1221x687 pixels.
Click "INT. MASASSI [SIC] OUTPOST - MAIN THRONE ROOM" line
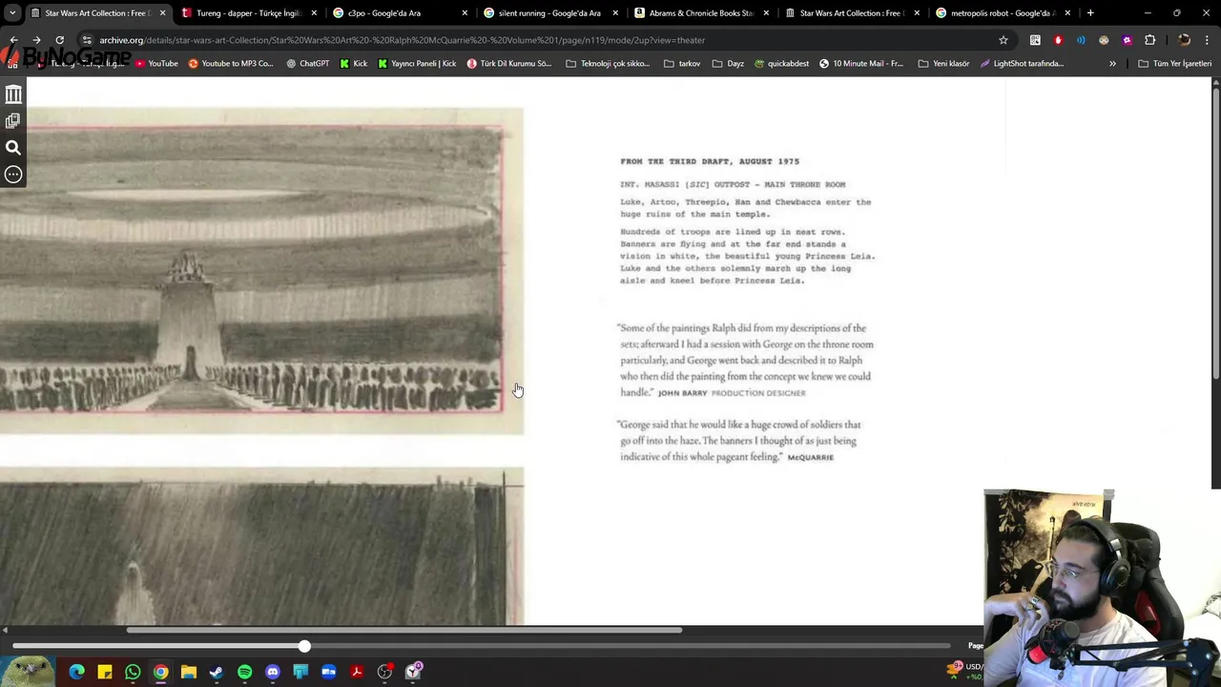(733, 184)
